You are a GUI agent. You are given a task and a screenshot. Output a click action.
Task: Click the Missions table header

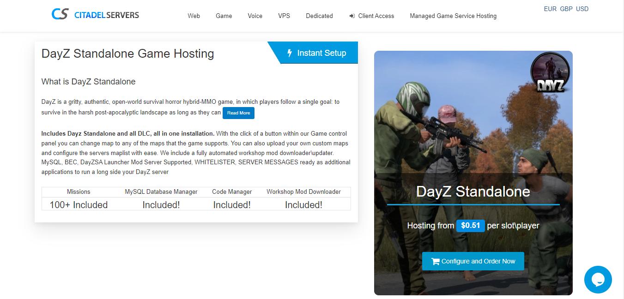pyautogui.click(x=79, y=191)
